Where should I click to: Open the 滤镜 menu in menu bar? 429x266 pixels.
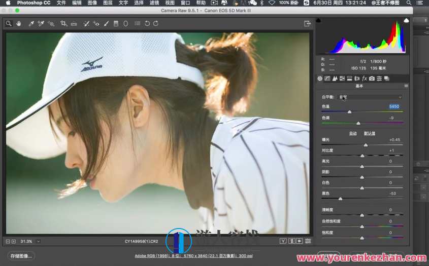(154, 3)
